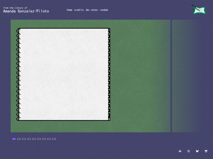The height and width of the screenshot is (159, 213).
Task: Jump to the seventh slide indicator
Action: pos(44,139)
